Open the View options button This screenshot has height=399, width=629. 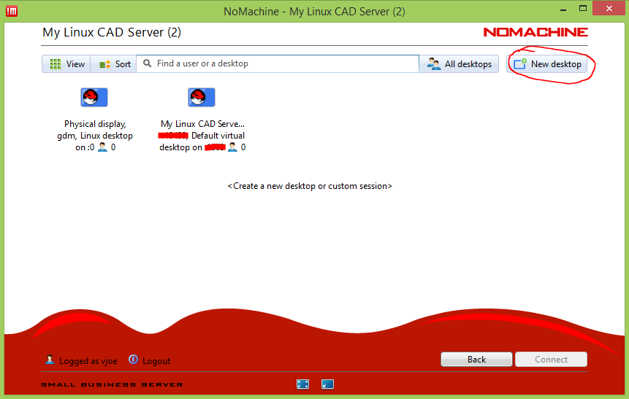pos(66,64)
